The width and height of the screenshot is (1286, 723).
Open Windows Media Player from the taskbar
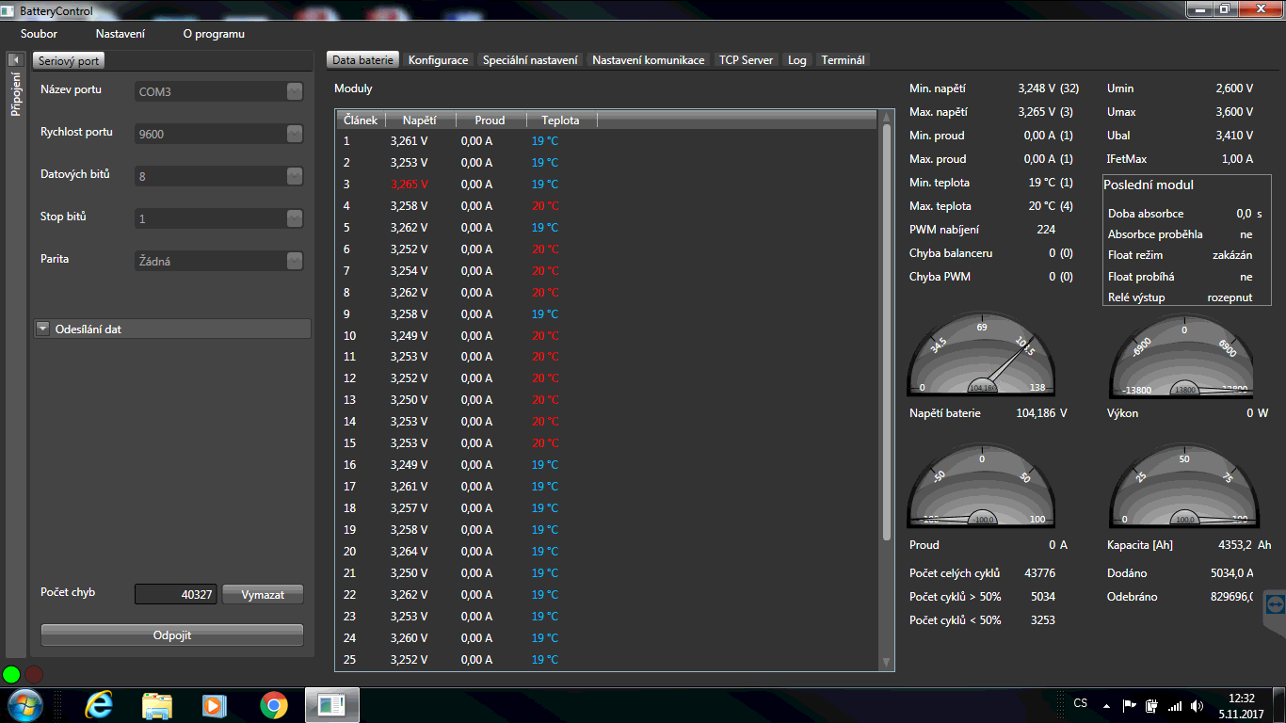coord(216,704)
